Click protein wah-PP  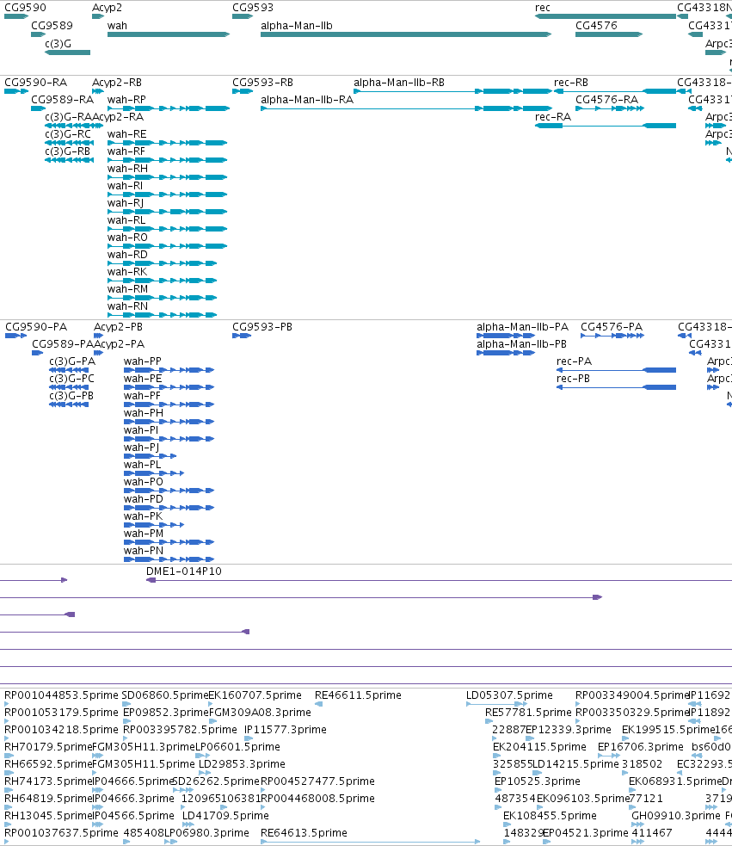point(169,370)
